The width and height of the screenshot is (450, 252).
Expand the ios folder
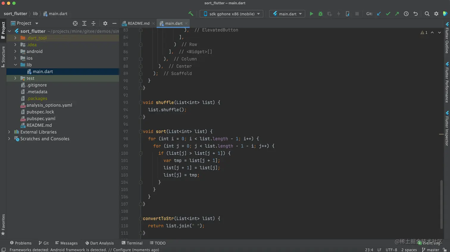click(x=15, y=58)
